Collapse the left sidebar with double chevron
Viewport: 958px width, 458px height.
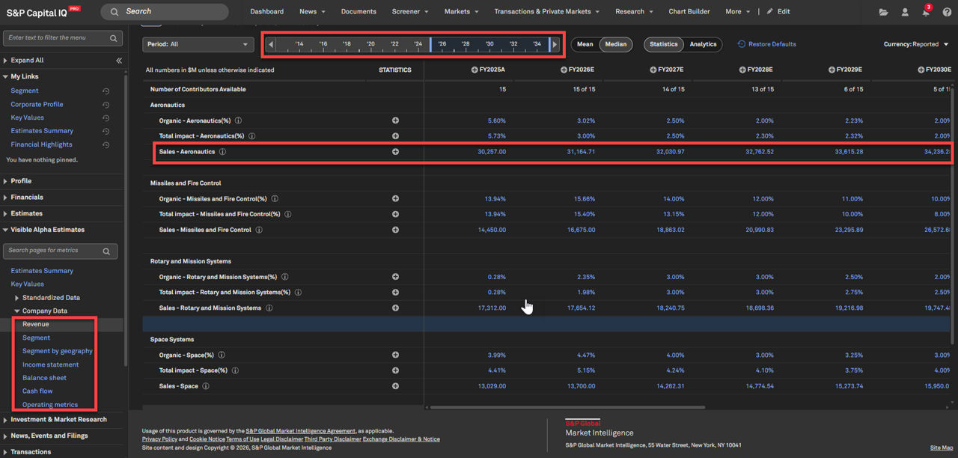(119, 61)
